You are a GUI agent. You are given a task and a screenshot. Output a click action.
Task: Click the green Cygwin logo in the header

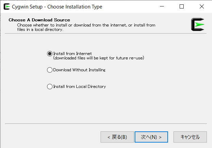tap(198, 24)
